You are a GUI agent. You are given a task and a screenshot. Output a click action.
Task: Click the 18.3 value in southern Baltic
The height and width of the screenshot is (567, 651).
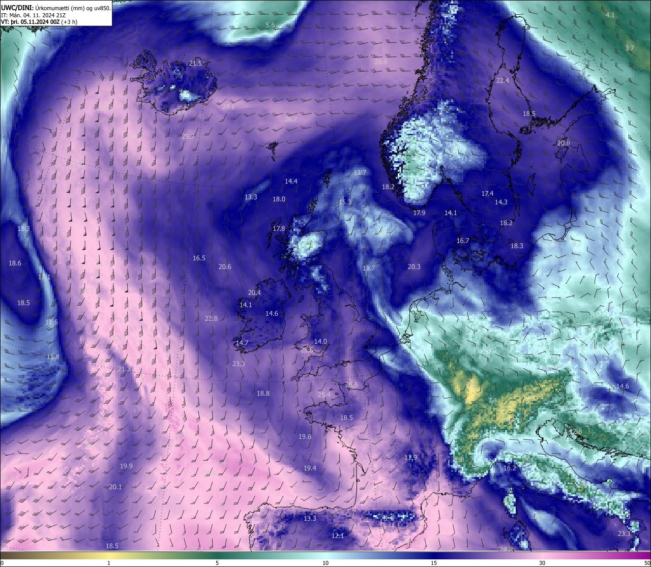517,246
